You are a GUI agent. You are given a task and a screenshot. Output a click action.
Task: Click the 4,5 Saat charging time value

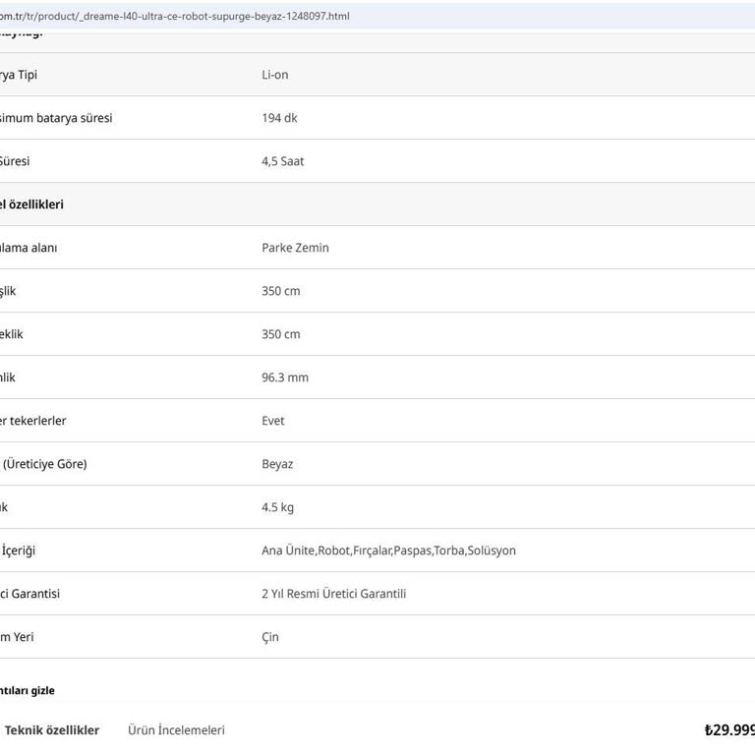[x=282, y=161]
